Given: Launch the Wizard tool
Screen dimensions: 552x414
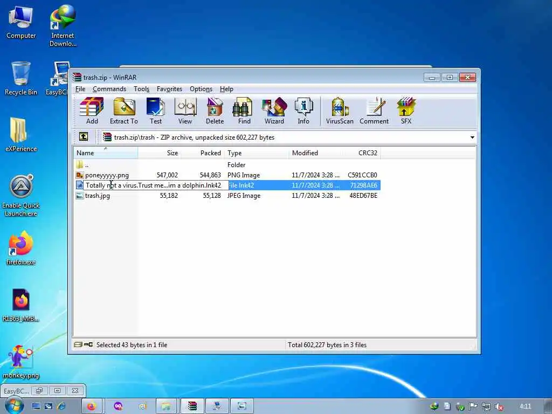Looking at the screenshot, I should (x=274, y=111).
